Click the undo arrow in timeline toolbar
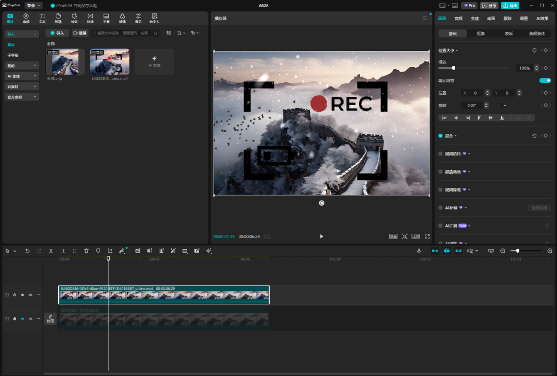Screen dimensions: 557x376 [x=27, y=251]
